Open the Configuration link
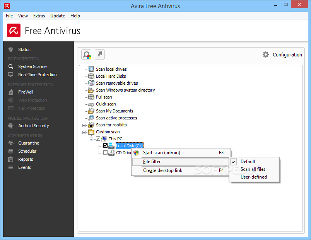Viewport: 311px width, 240px height. point(287,55)
